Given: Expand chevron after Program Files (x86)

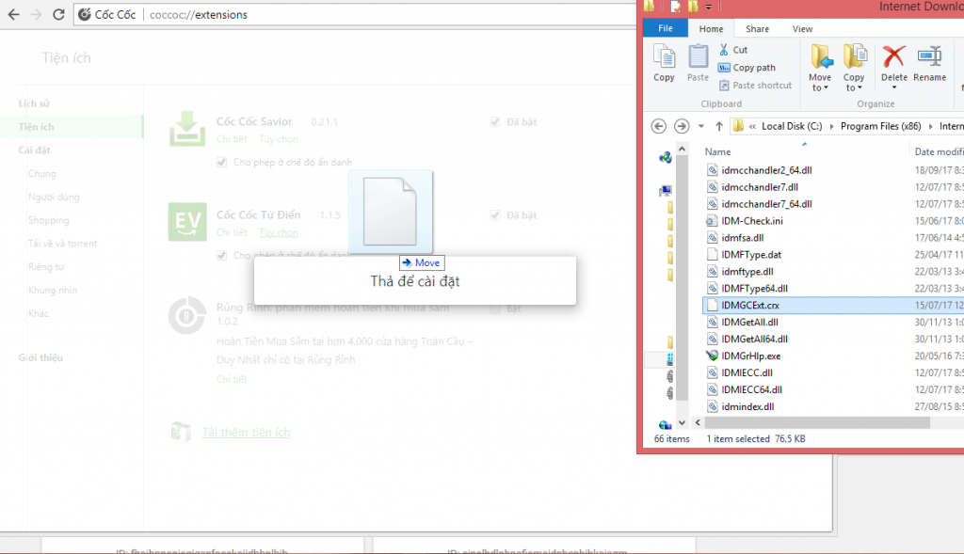Looking at the screenshot, I should tap(931, 127).
